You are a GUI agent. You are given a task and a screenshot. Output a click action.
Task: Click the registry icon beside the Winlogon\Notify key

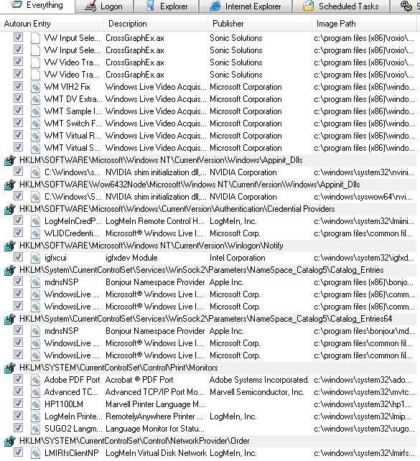(10, 246)
